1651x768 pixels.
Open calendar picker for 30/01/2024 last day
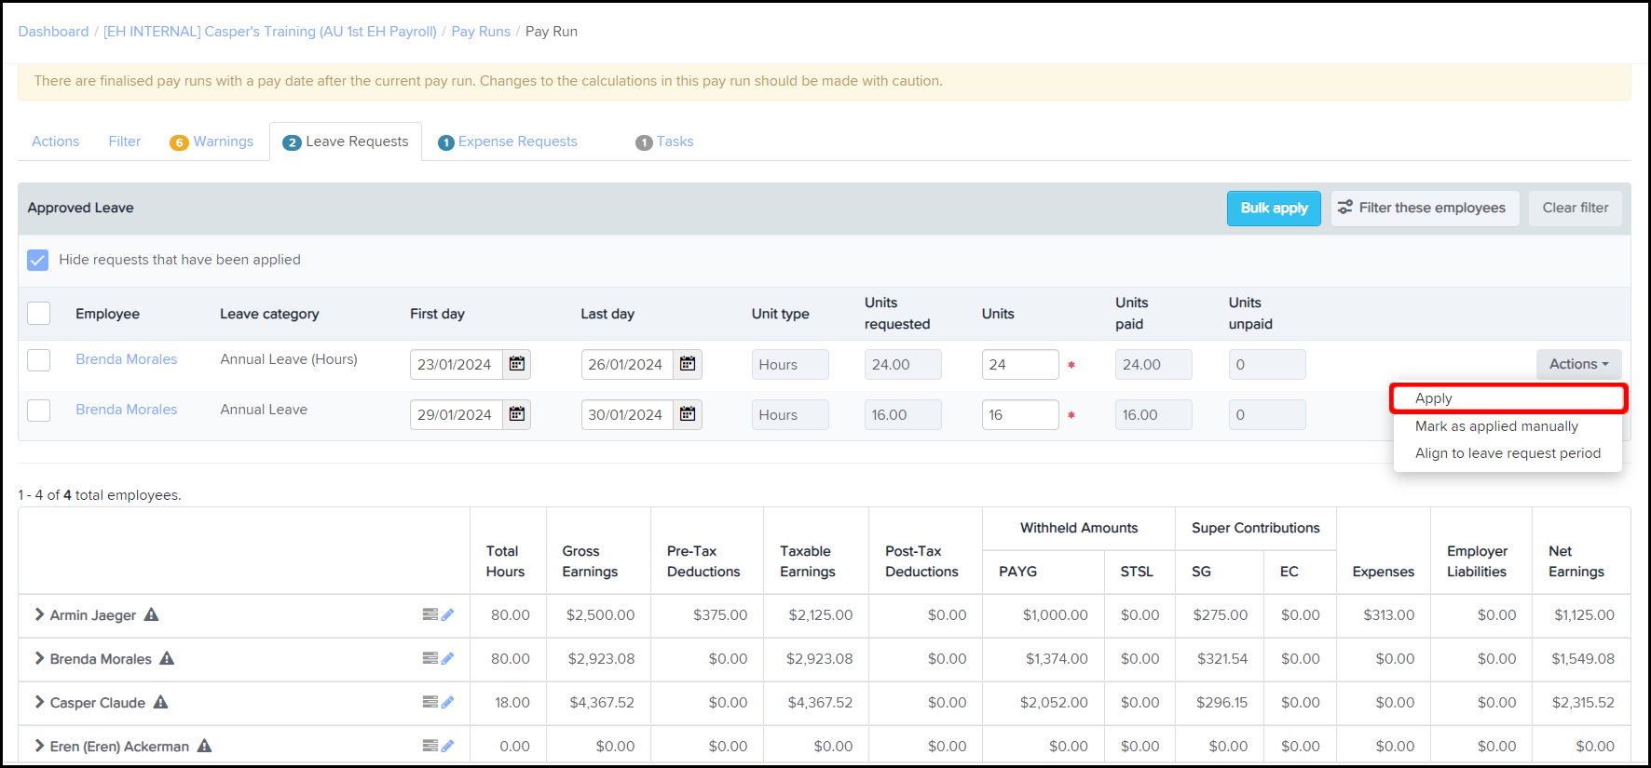click(x=688, y=414)
